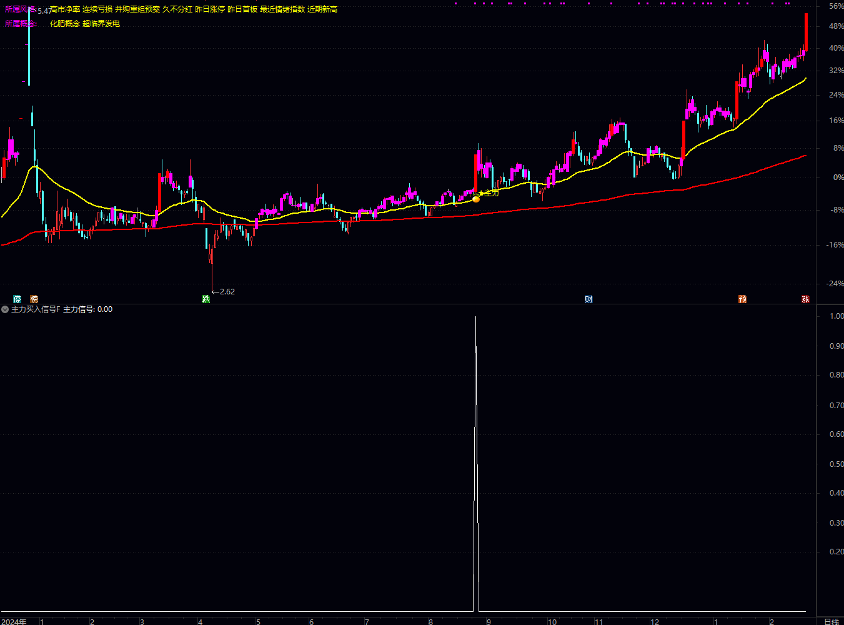Click the tall red candle at far right

[806, 32]
